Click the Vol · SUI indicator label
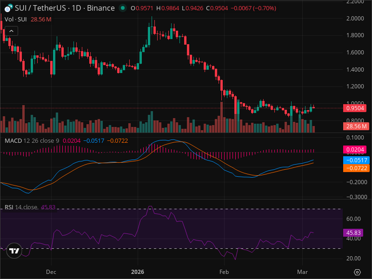 (15, 20)
